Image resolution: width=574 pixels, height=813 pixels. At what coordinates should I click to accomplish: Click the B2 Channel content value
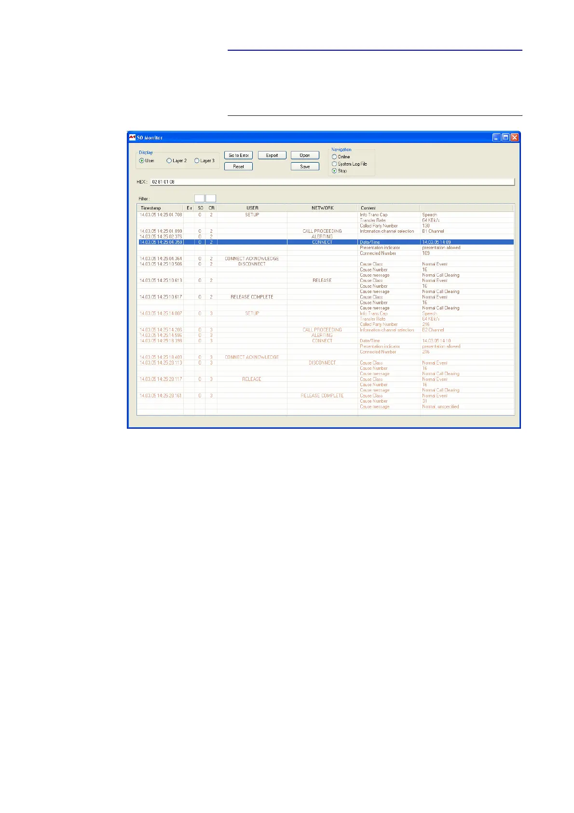433,330
